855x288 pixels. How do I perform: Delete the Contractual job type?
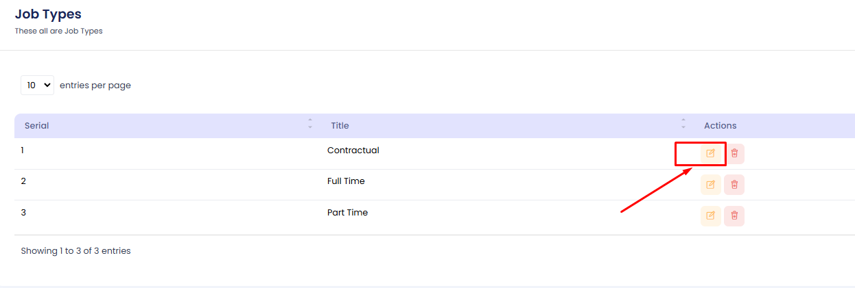734,153
